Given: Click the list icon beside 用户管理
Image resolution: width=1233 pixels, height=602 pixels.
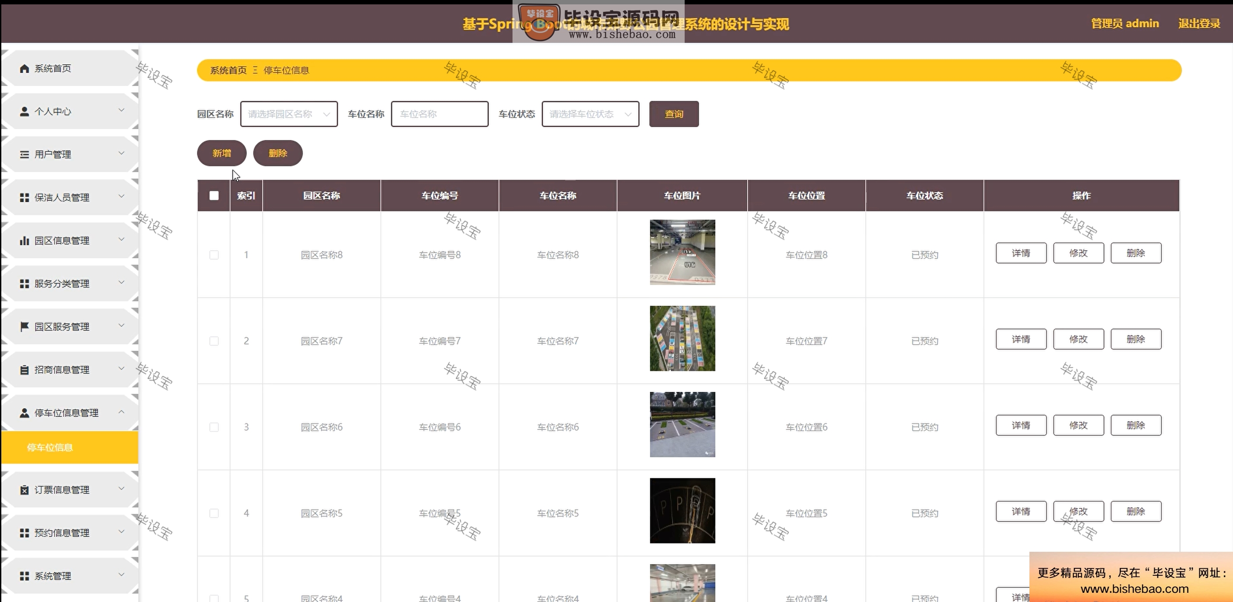Looking at the screenshot, I should [x=24, y=155].
